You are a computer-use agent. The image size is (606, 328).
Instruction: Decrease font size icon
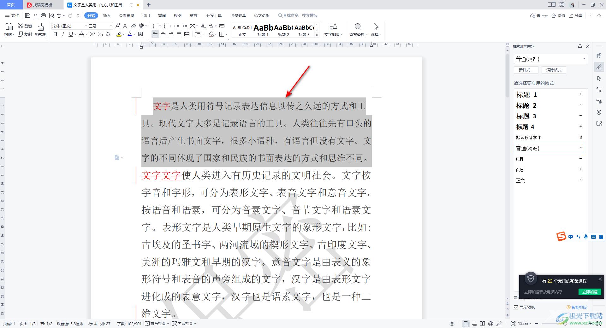pos(125,26)
